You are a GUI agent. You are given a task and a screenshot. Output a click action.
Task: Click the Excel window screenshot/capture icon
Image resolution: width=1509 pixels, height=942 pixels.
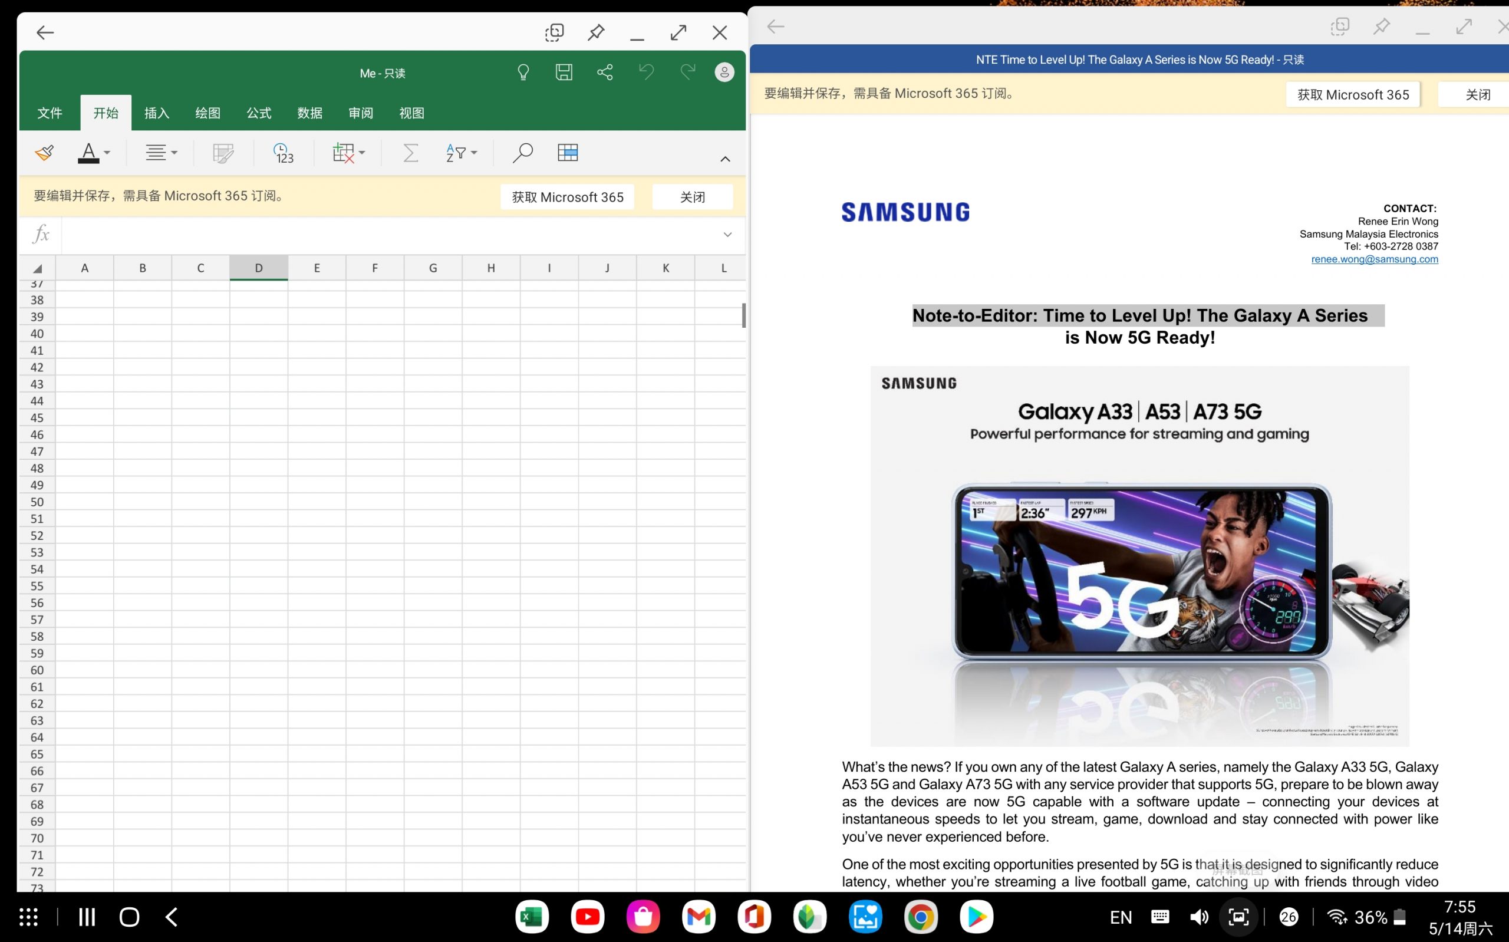point(553,32)
